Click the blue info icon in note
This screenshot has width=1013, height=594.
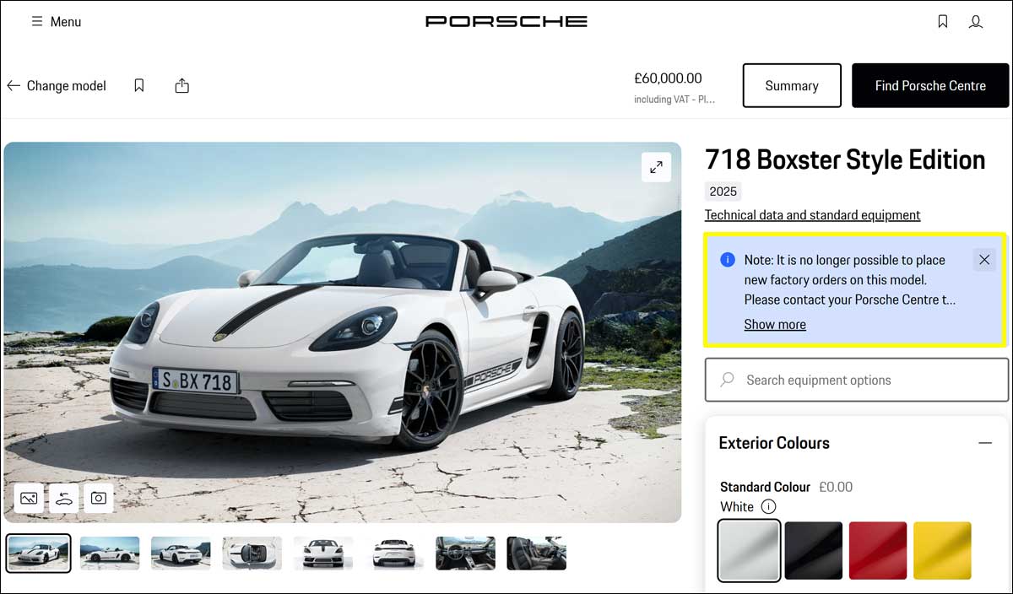pos(727,260)
